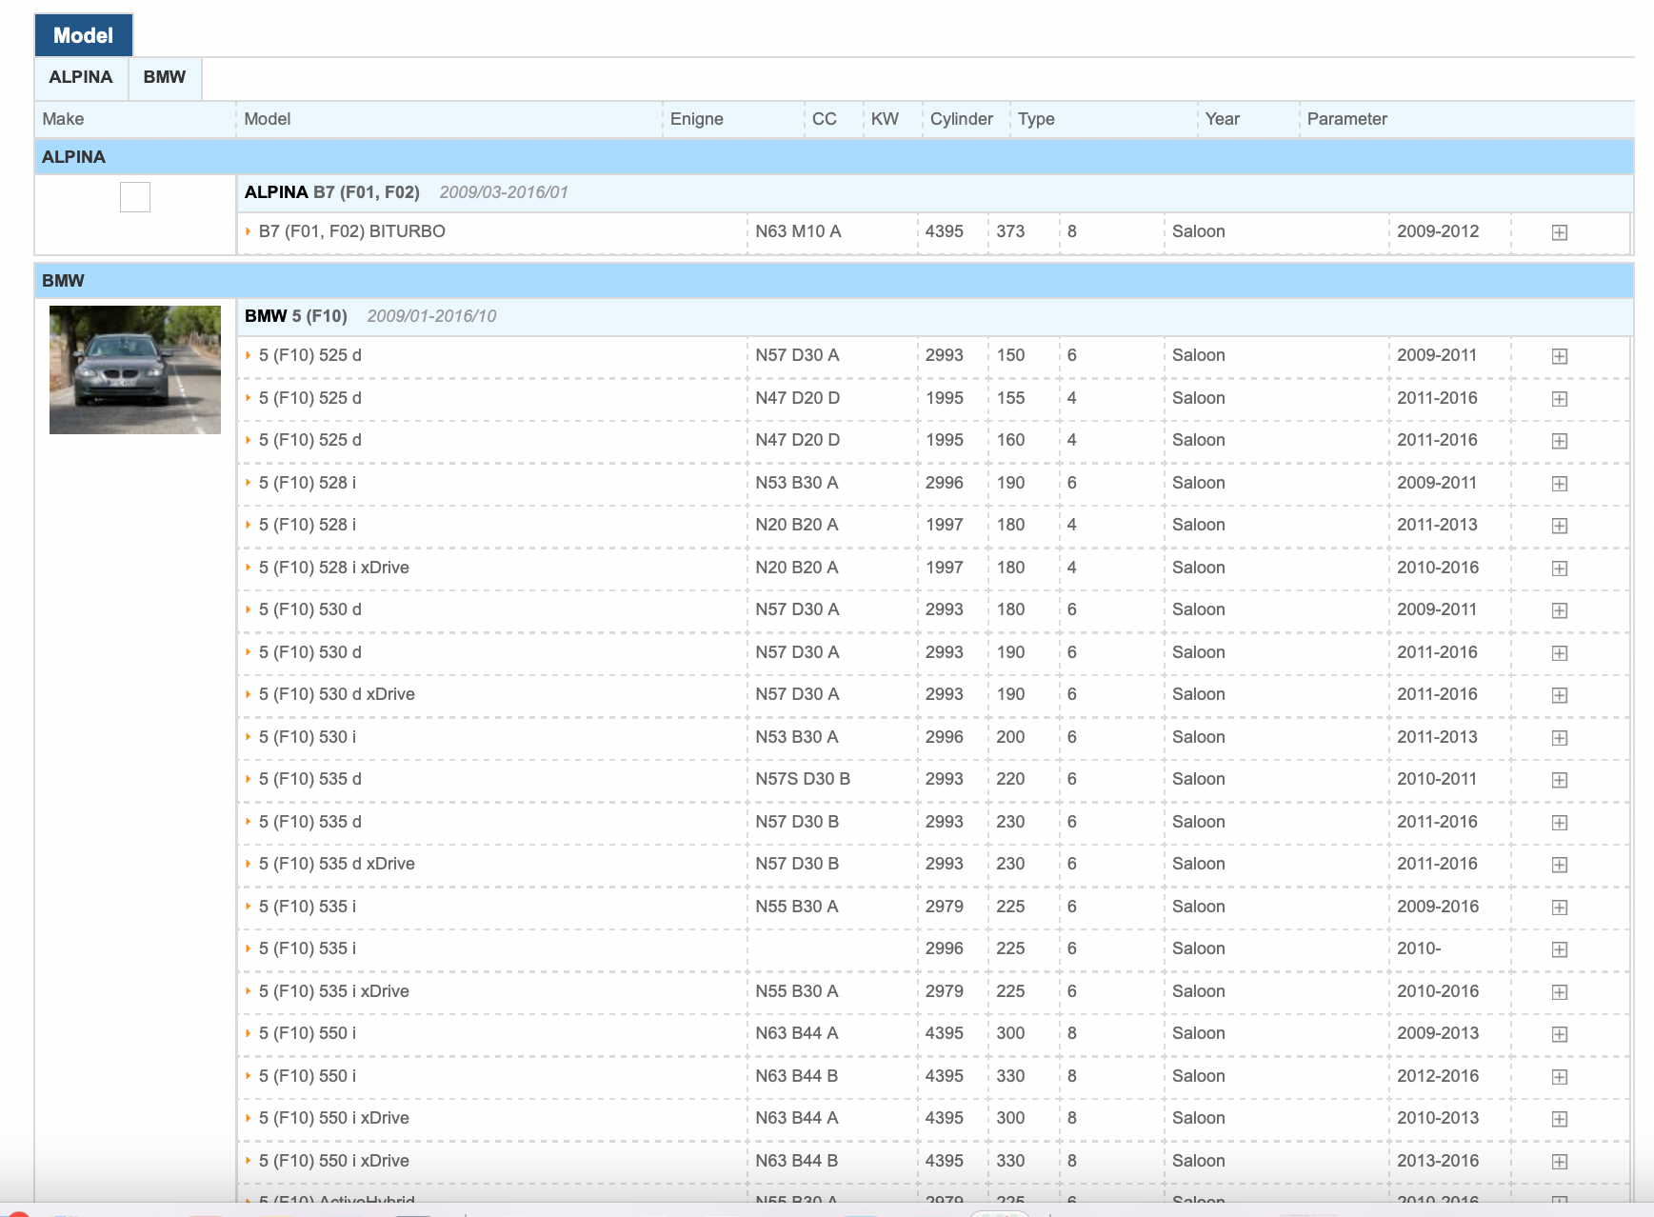This screenshot has height=1217, width=1654.
Task: Expand parameter icon for 530 i row
Action: point(1559,738)
